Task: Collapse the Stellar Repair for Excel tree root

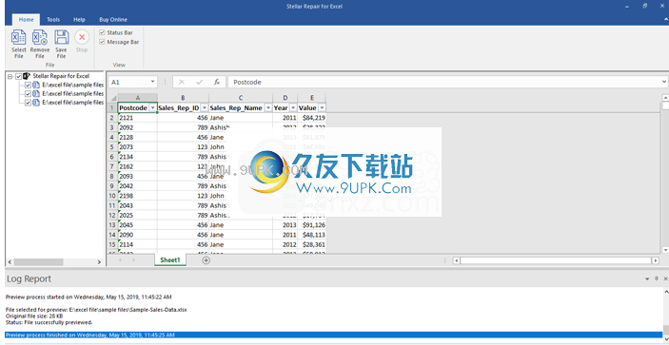Action: click(x=10, y=76)
